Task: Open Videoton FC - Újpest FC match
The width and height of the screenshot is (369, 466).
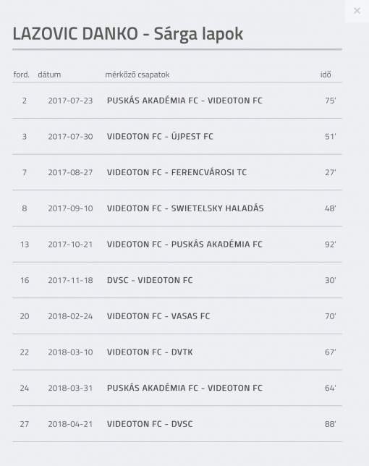Action: click(x=160, y=137)
